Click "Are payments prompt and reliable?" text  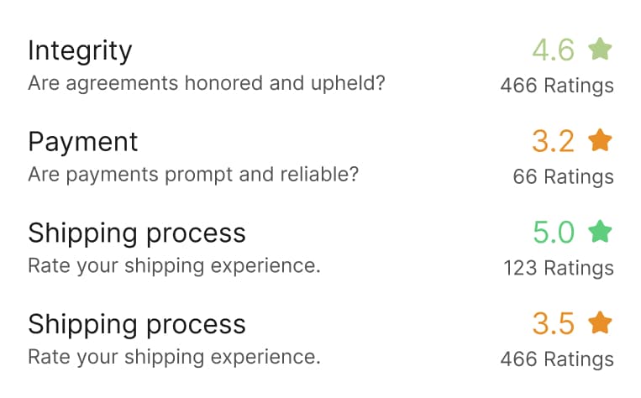pyautogui.click(x=193, y=175)
